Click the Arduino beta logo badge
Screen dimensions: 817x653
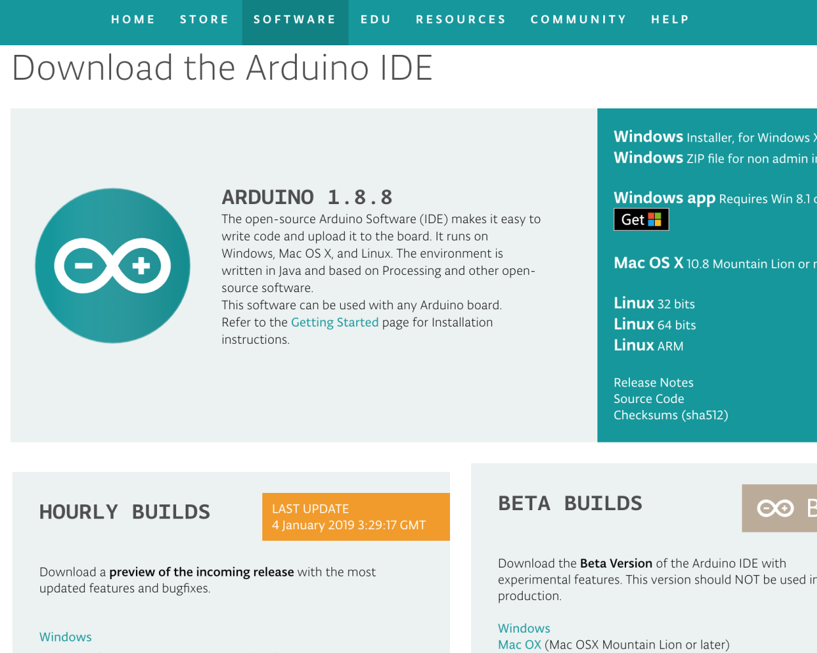(x=779, y=508)
